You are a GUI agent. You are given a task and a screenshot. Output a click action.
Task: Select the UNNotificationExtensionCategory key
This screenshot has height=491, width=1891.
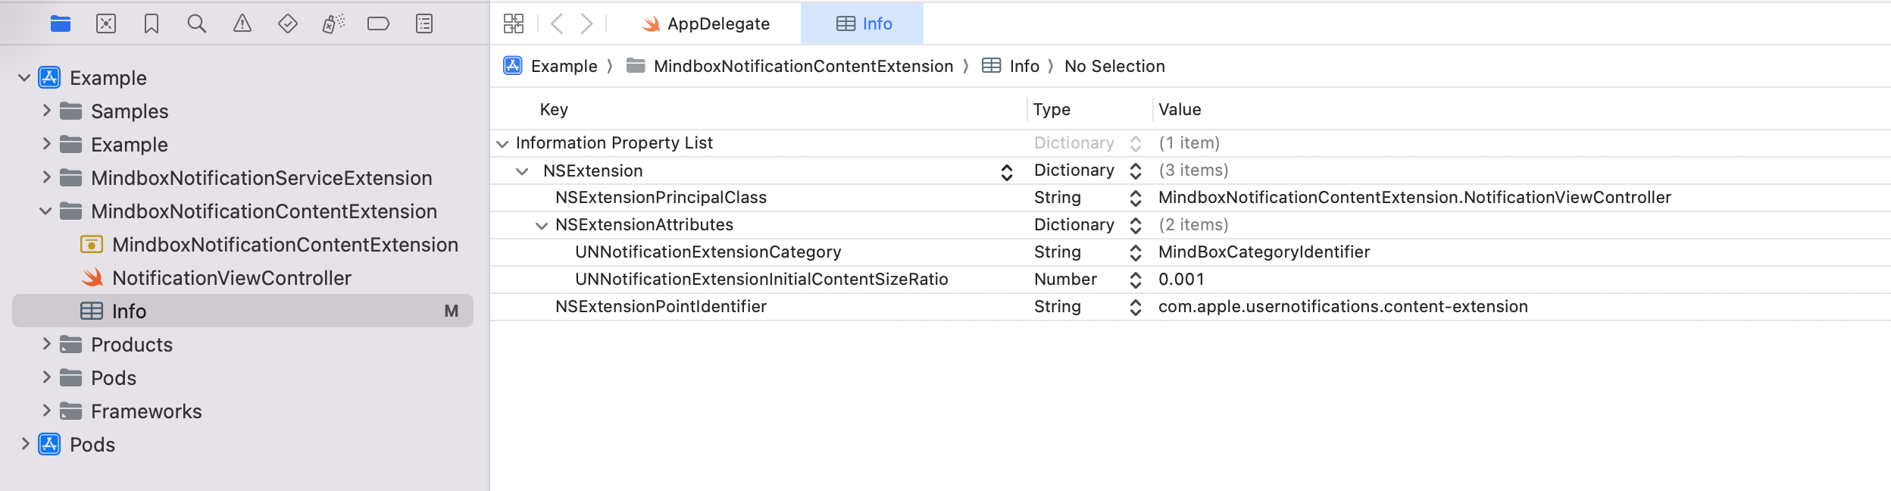pos(708,252)
